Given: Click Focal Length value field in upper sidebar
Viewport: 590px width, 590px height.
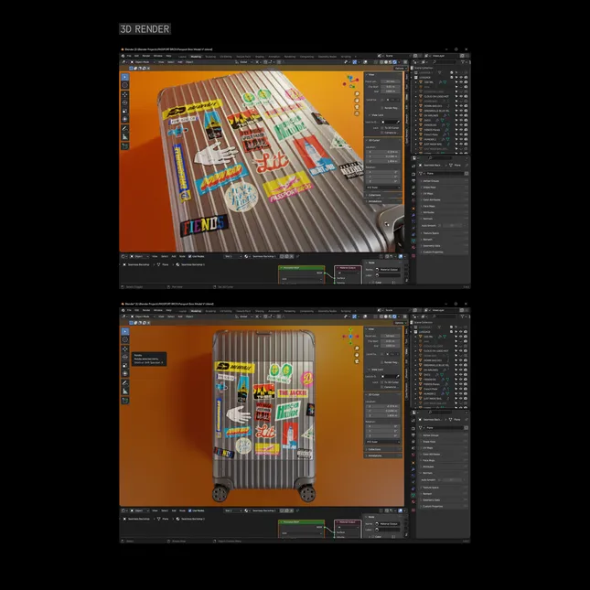Looking at the screenshot, I should 391,81.
